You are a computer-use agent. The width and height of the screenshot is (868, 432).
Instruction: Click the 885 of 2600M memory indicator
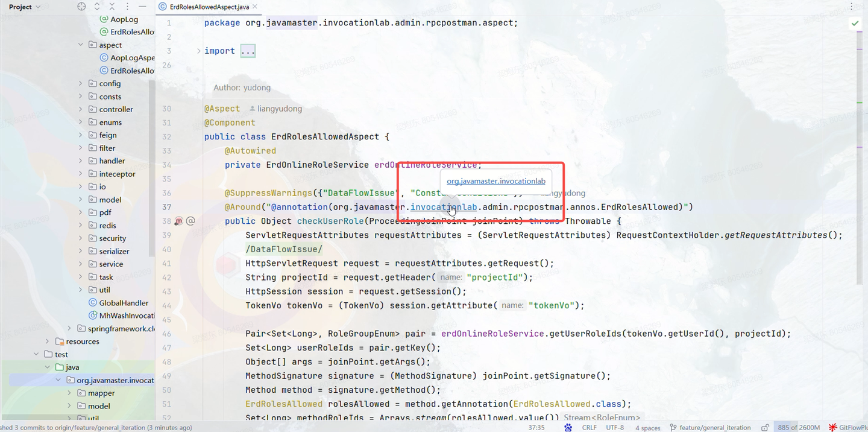[798, 427]
